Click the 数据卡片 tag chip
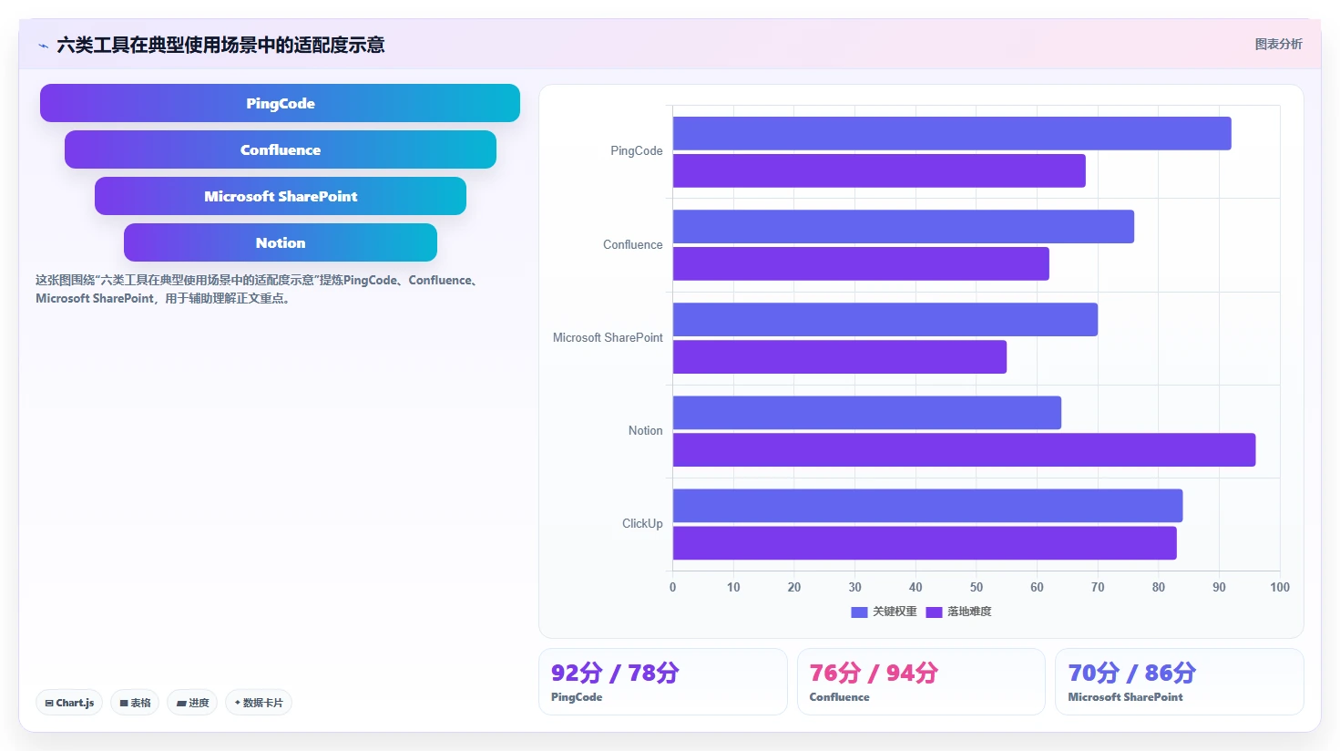 (x=259, y=703)
